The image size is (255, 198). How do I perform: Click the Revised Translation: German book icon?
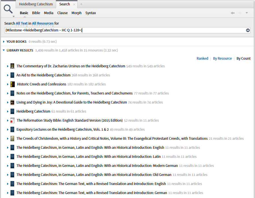click(12, 193)
